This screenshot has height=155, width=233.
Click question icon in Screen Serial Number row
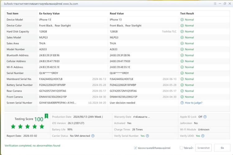point(182,103)
